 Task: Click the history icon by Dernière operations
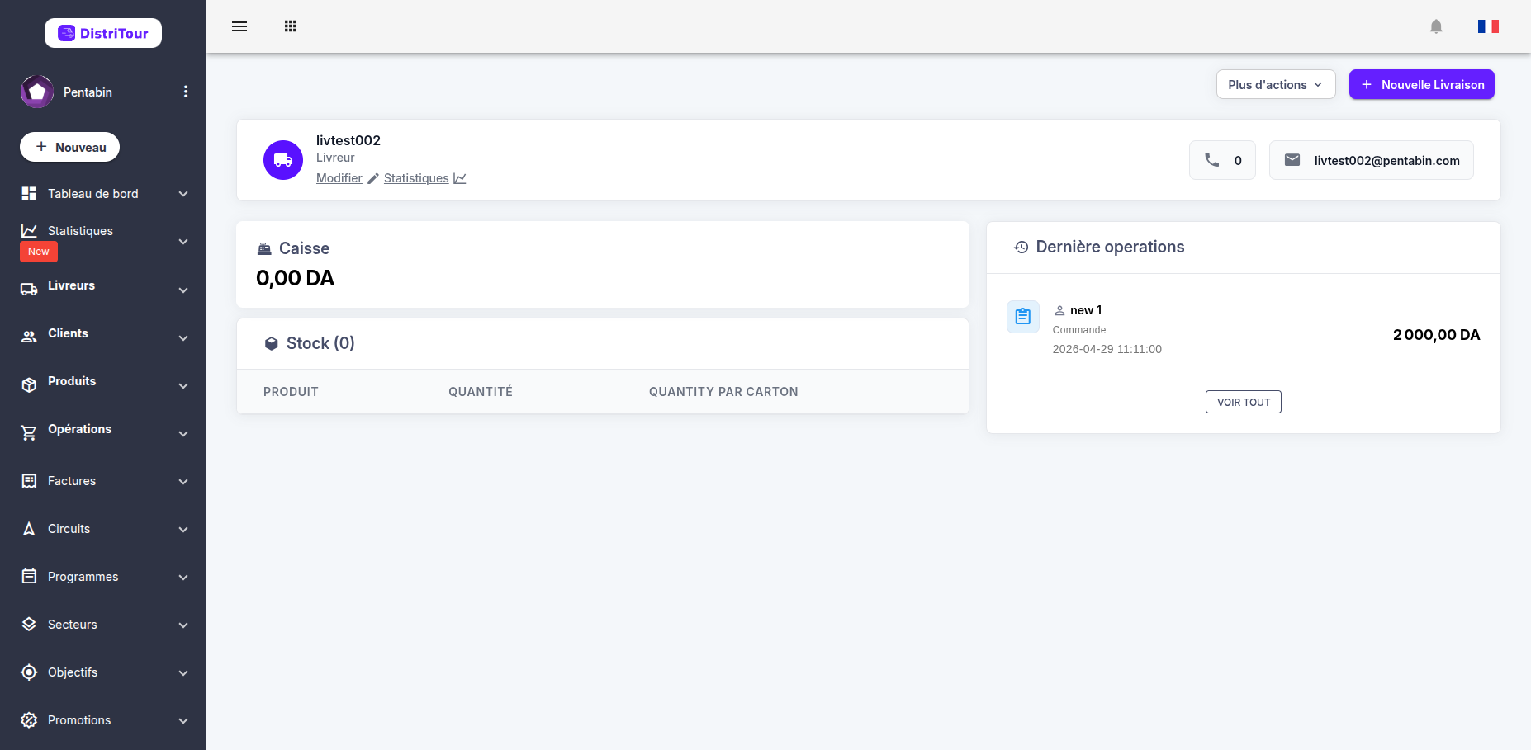coord(1021,247)
